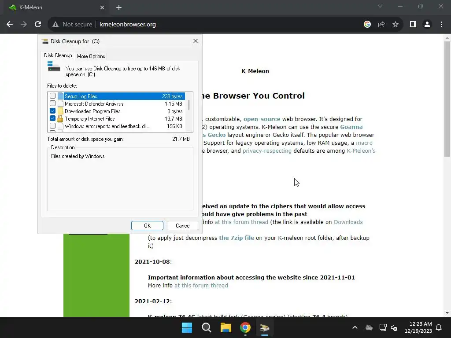This screenshot has width=451, height=338.
Task: Open the privacy-respecting link
Action: point(267,151)
